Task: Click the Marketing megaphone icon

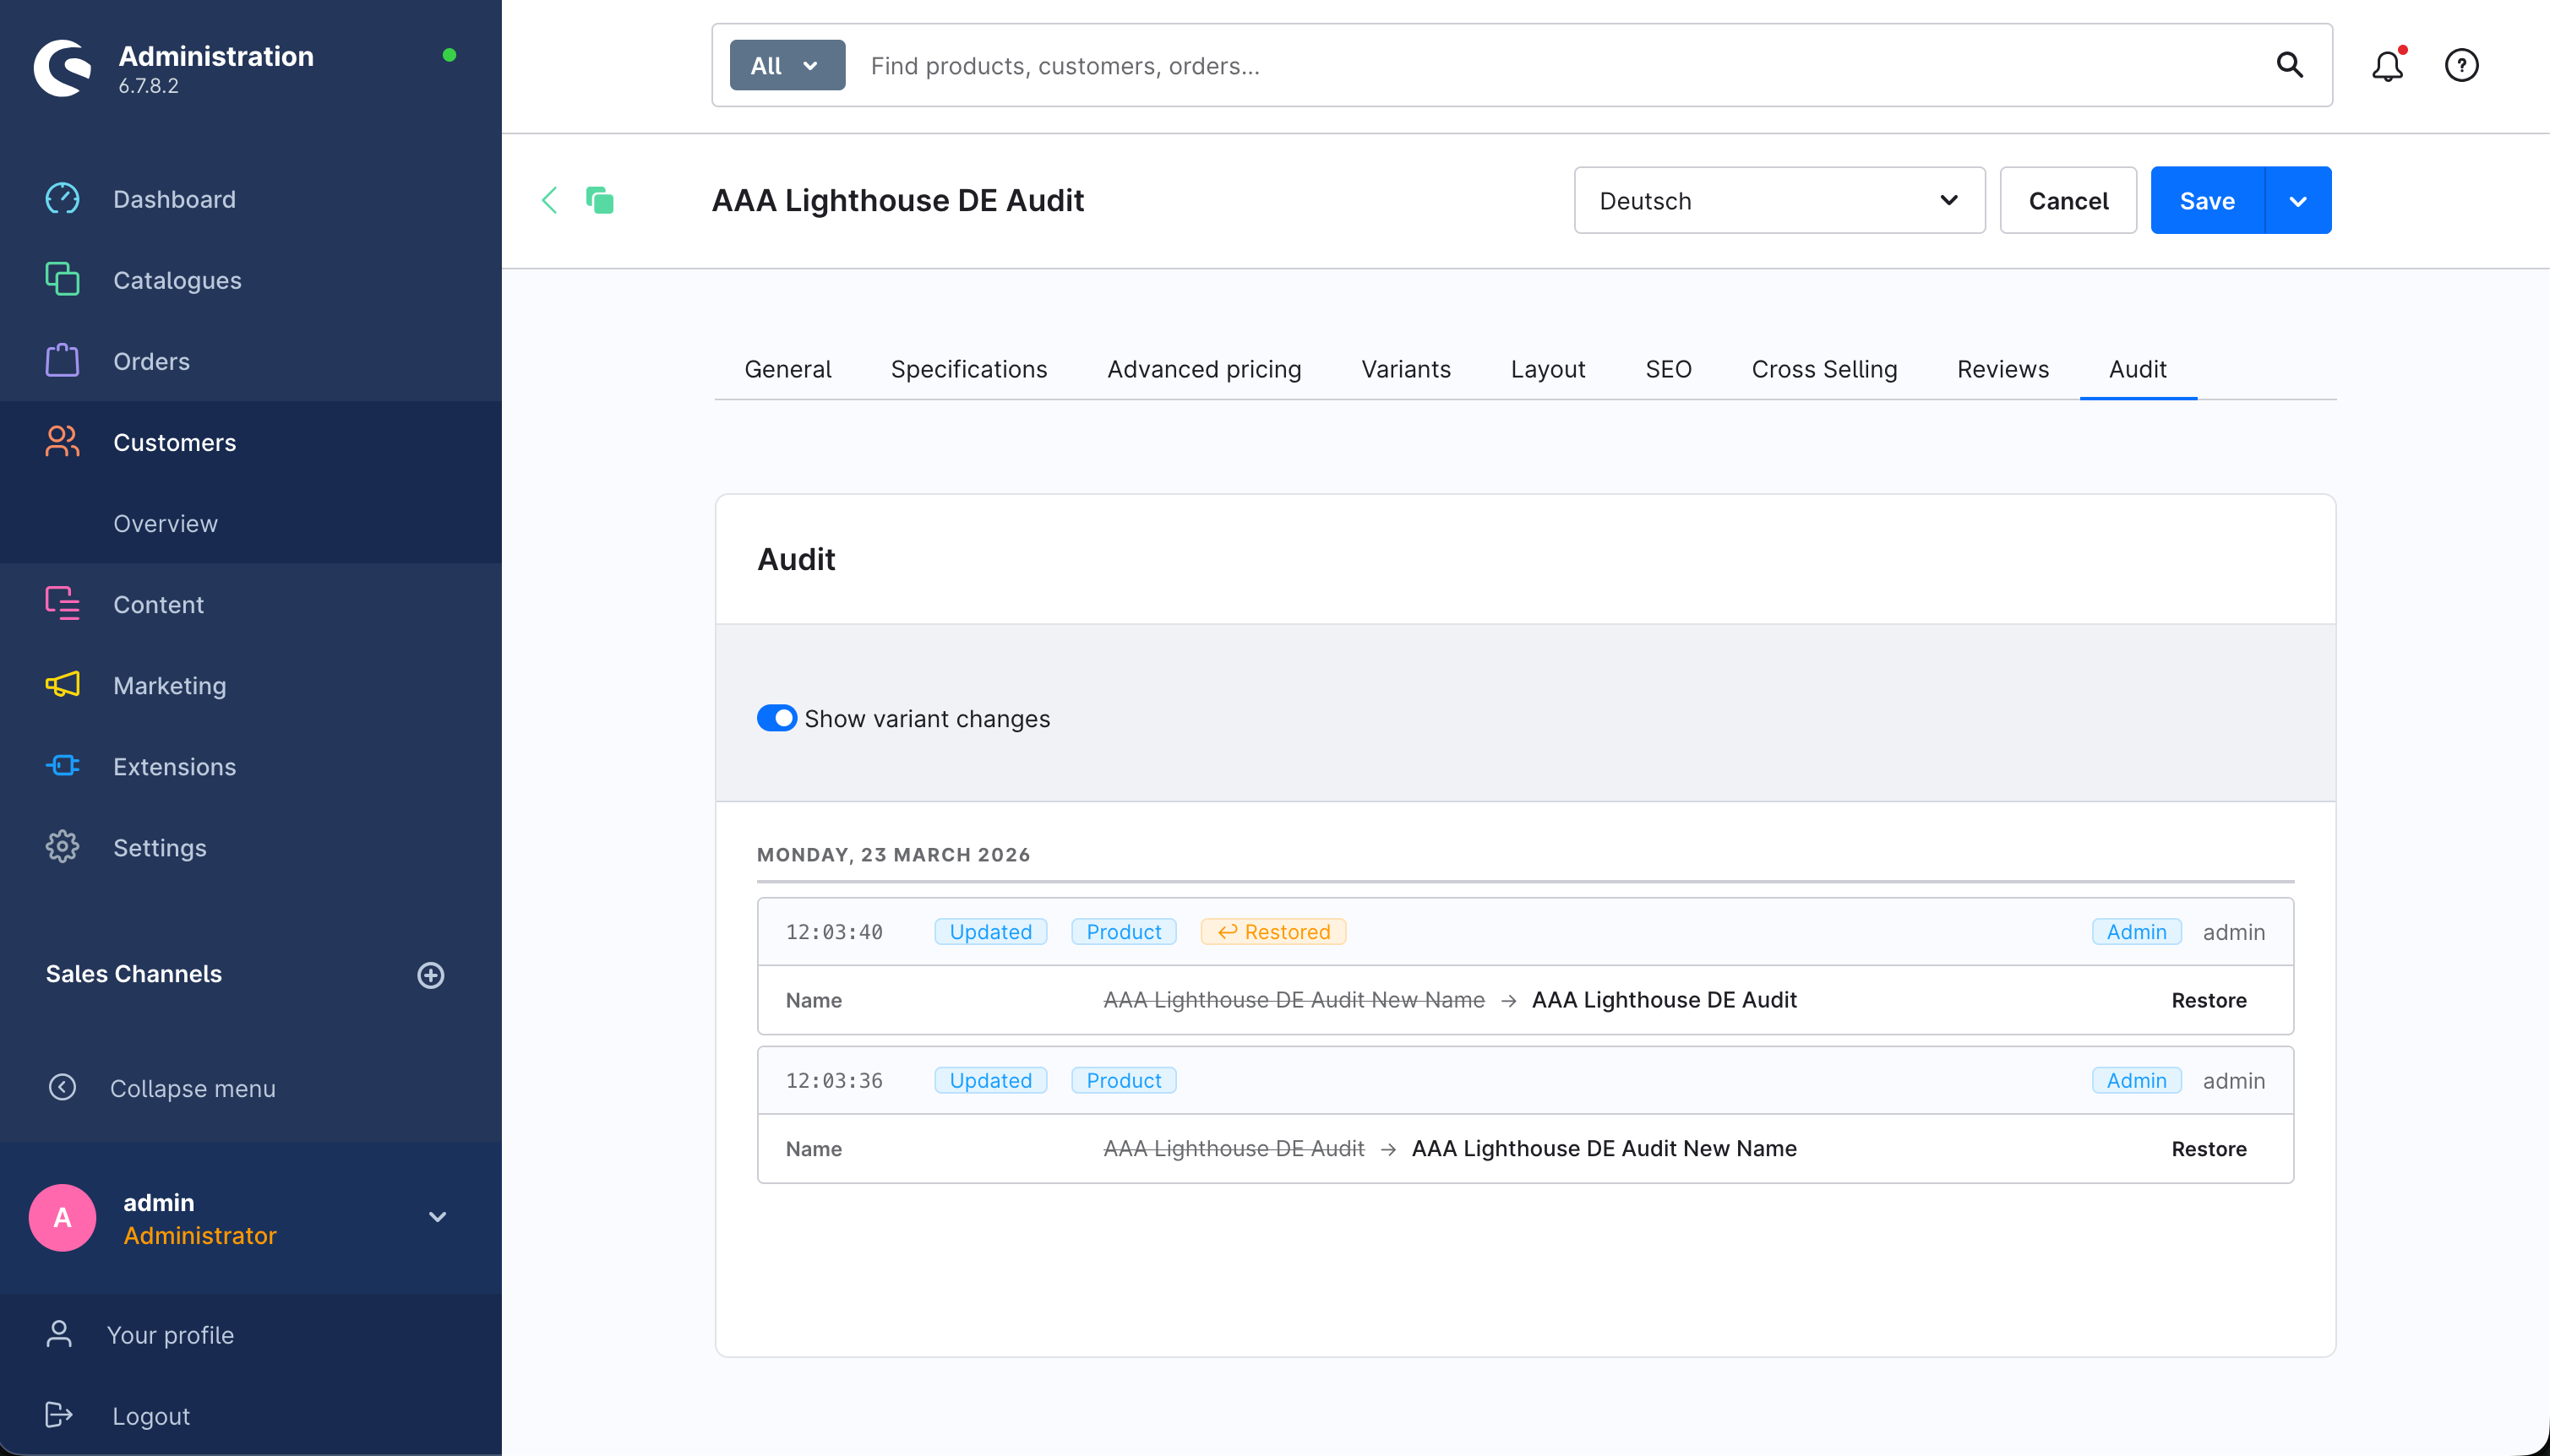Action: [x=62, y=684]
